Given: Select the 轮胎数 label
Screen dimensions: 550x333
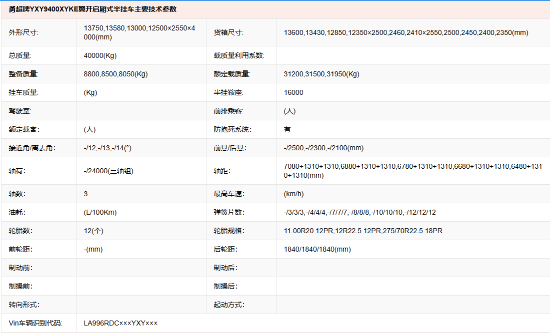Looking at the screenshot, I should (x=20, y=231).
